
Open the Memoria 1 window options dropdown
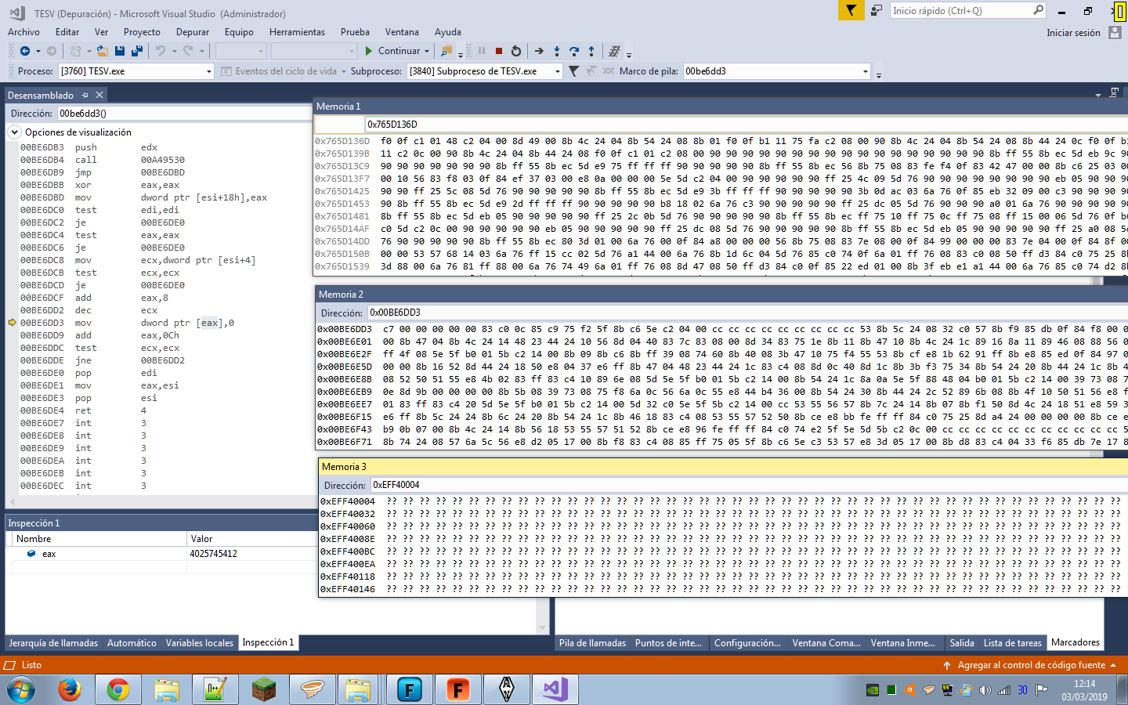1098,94
